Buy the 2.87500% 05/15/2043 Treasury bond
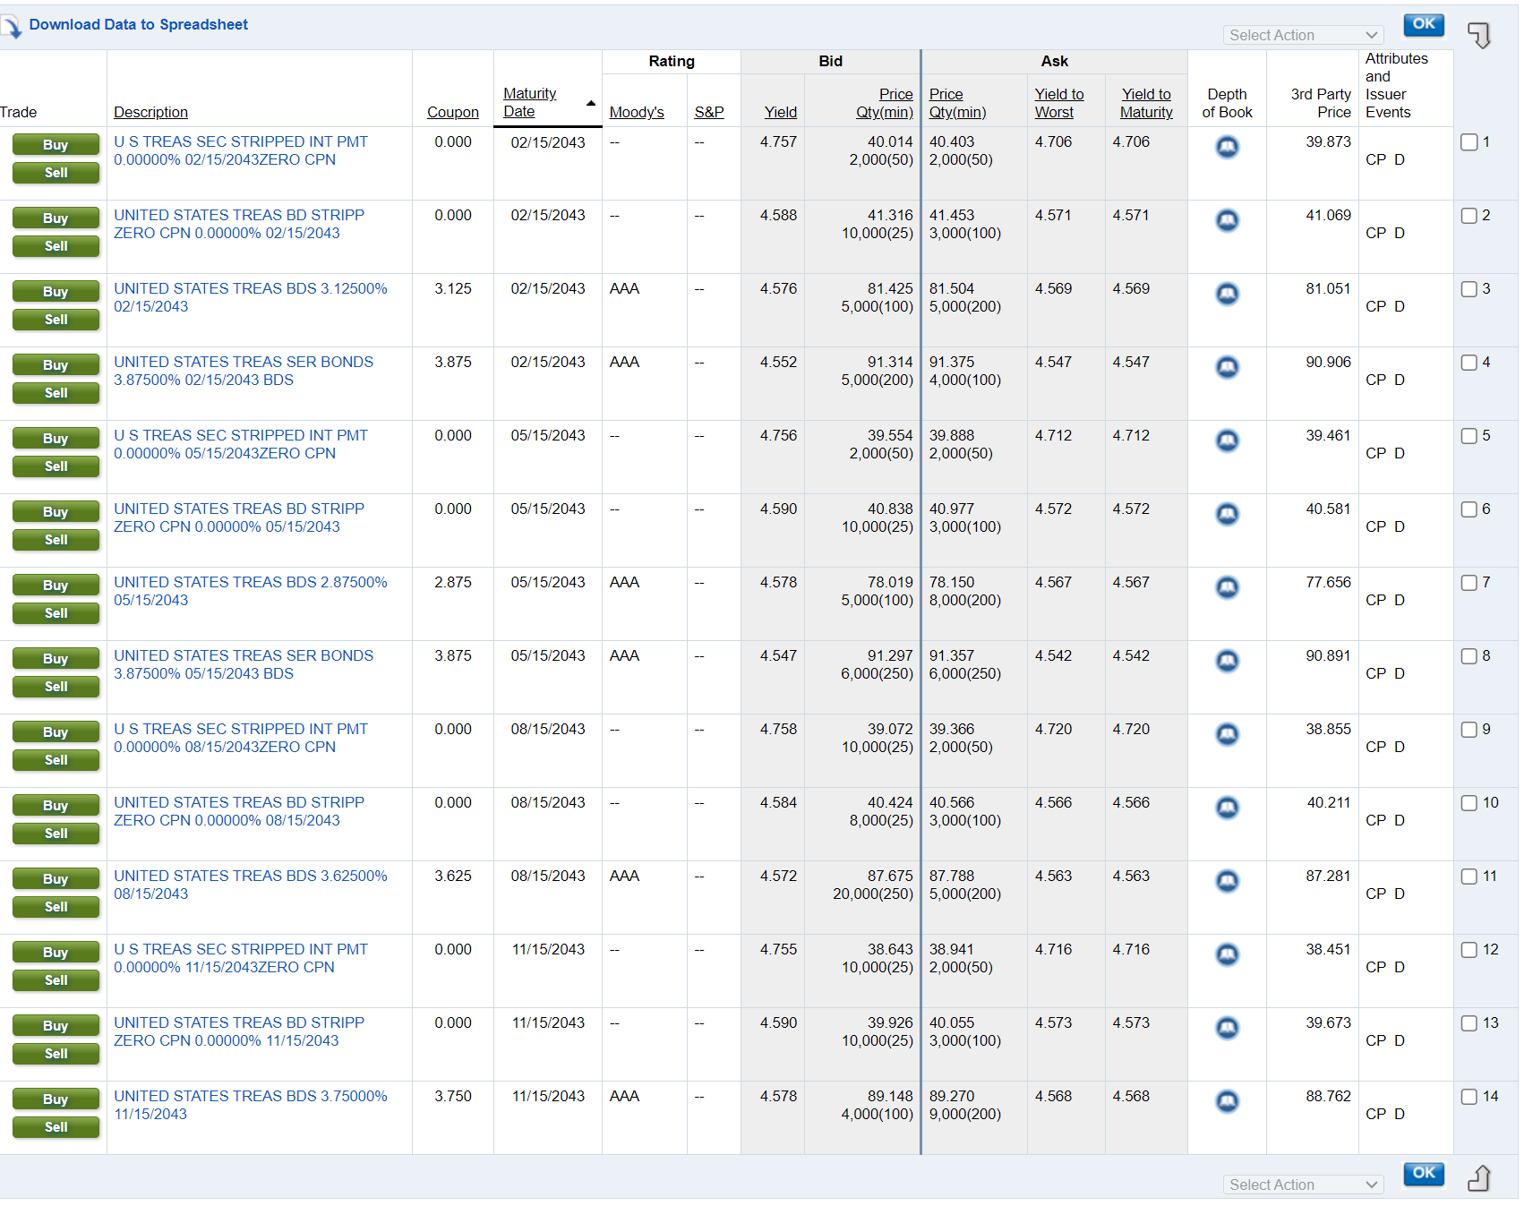 pos(56,586)
